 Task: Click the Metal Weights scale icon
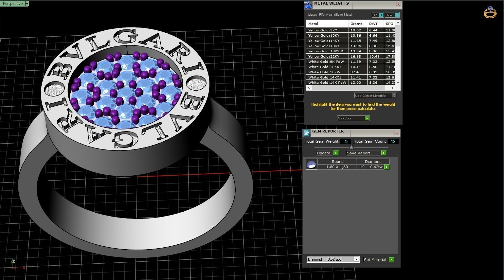[x=308, y=5]
